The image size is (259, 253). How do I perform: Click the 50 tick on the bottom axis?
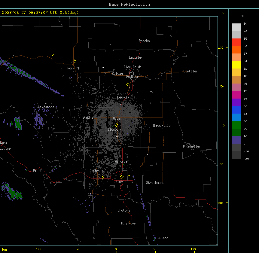[x=154, y=249]
